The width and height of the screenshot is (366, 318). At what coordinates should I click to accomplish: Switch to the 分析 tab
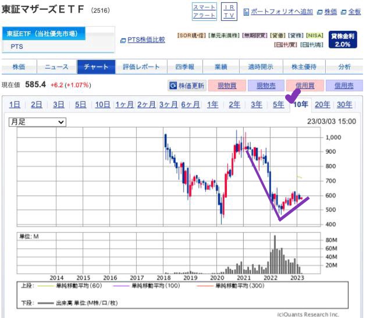344,67
